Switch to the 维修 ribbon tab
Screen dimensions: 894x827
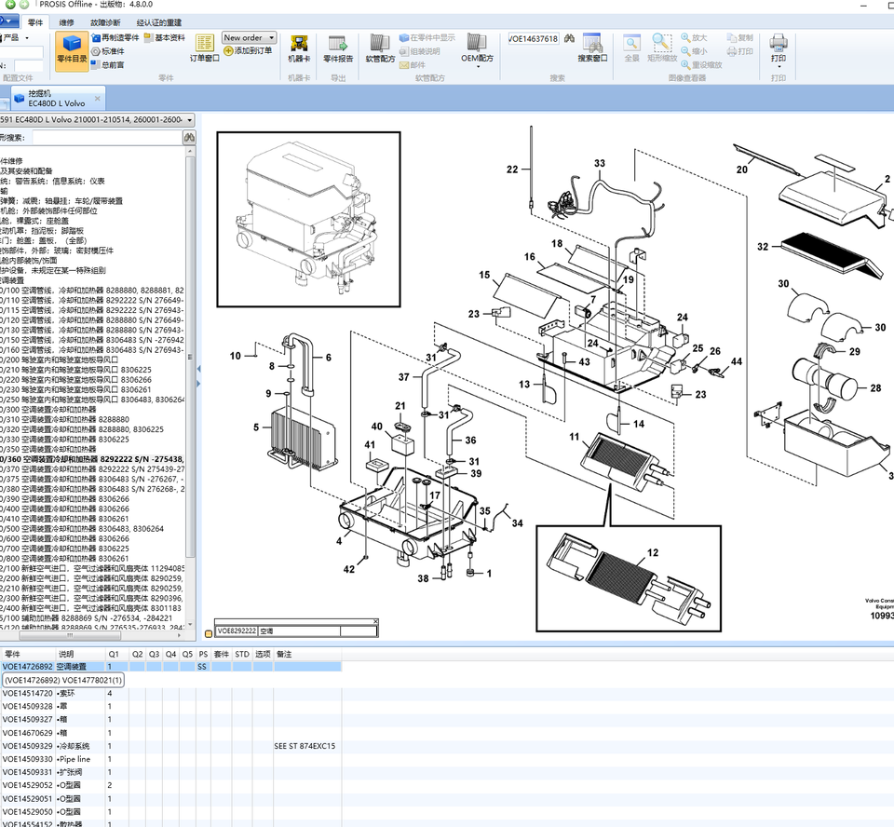click(x=67, y=22)
